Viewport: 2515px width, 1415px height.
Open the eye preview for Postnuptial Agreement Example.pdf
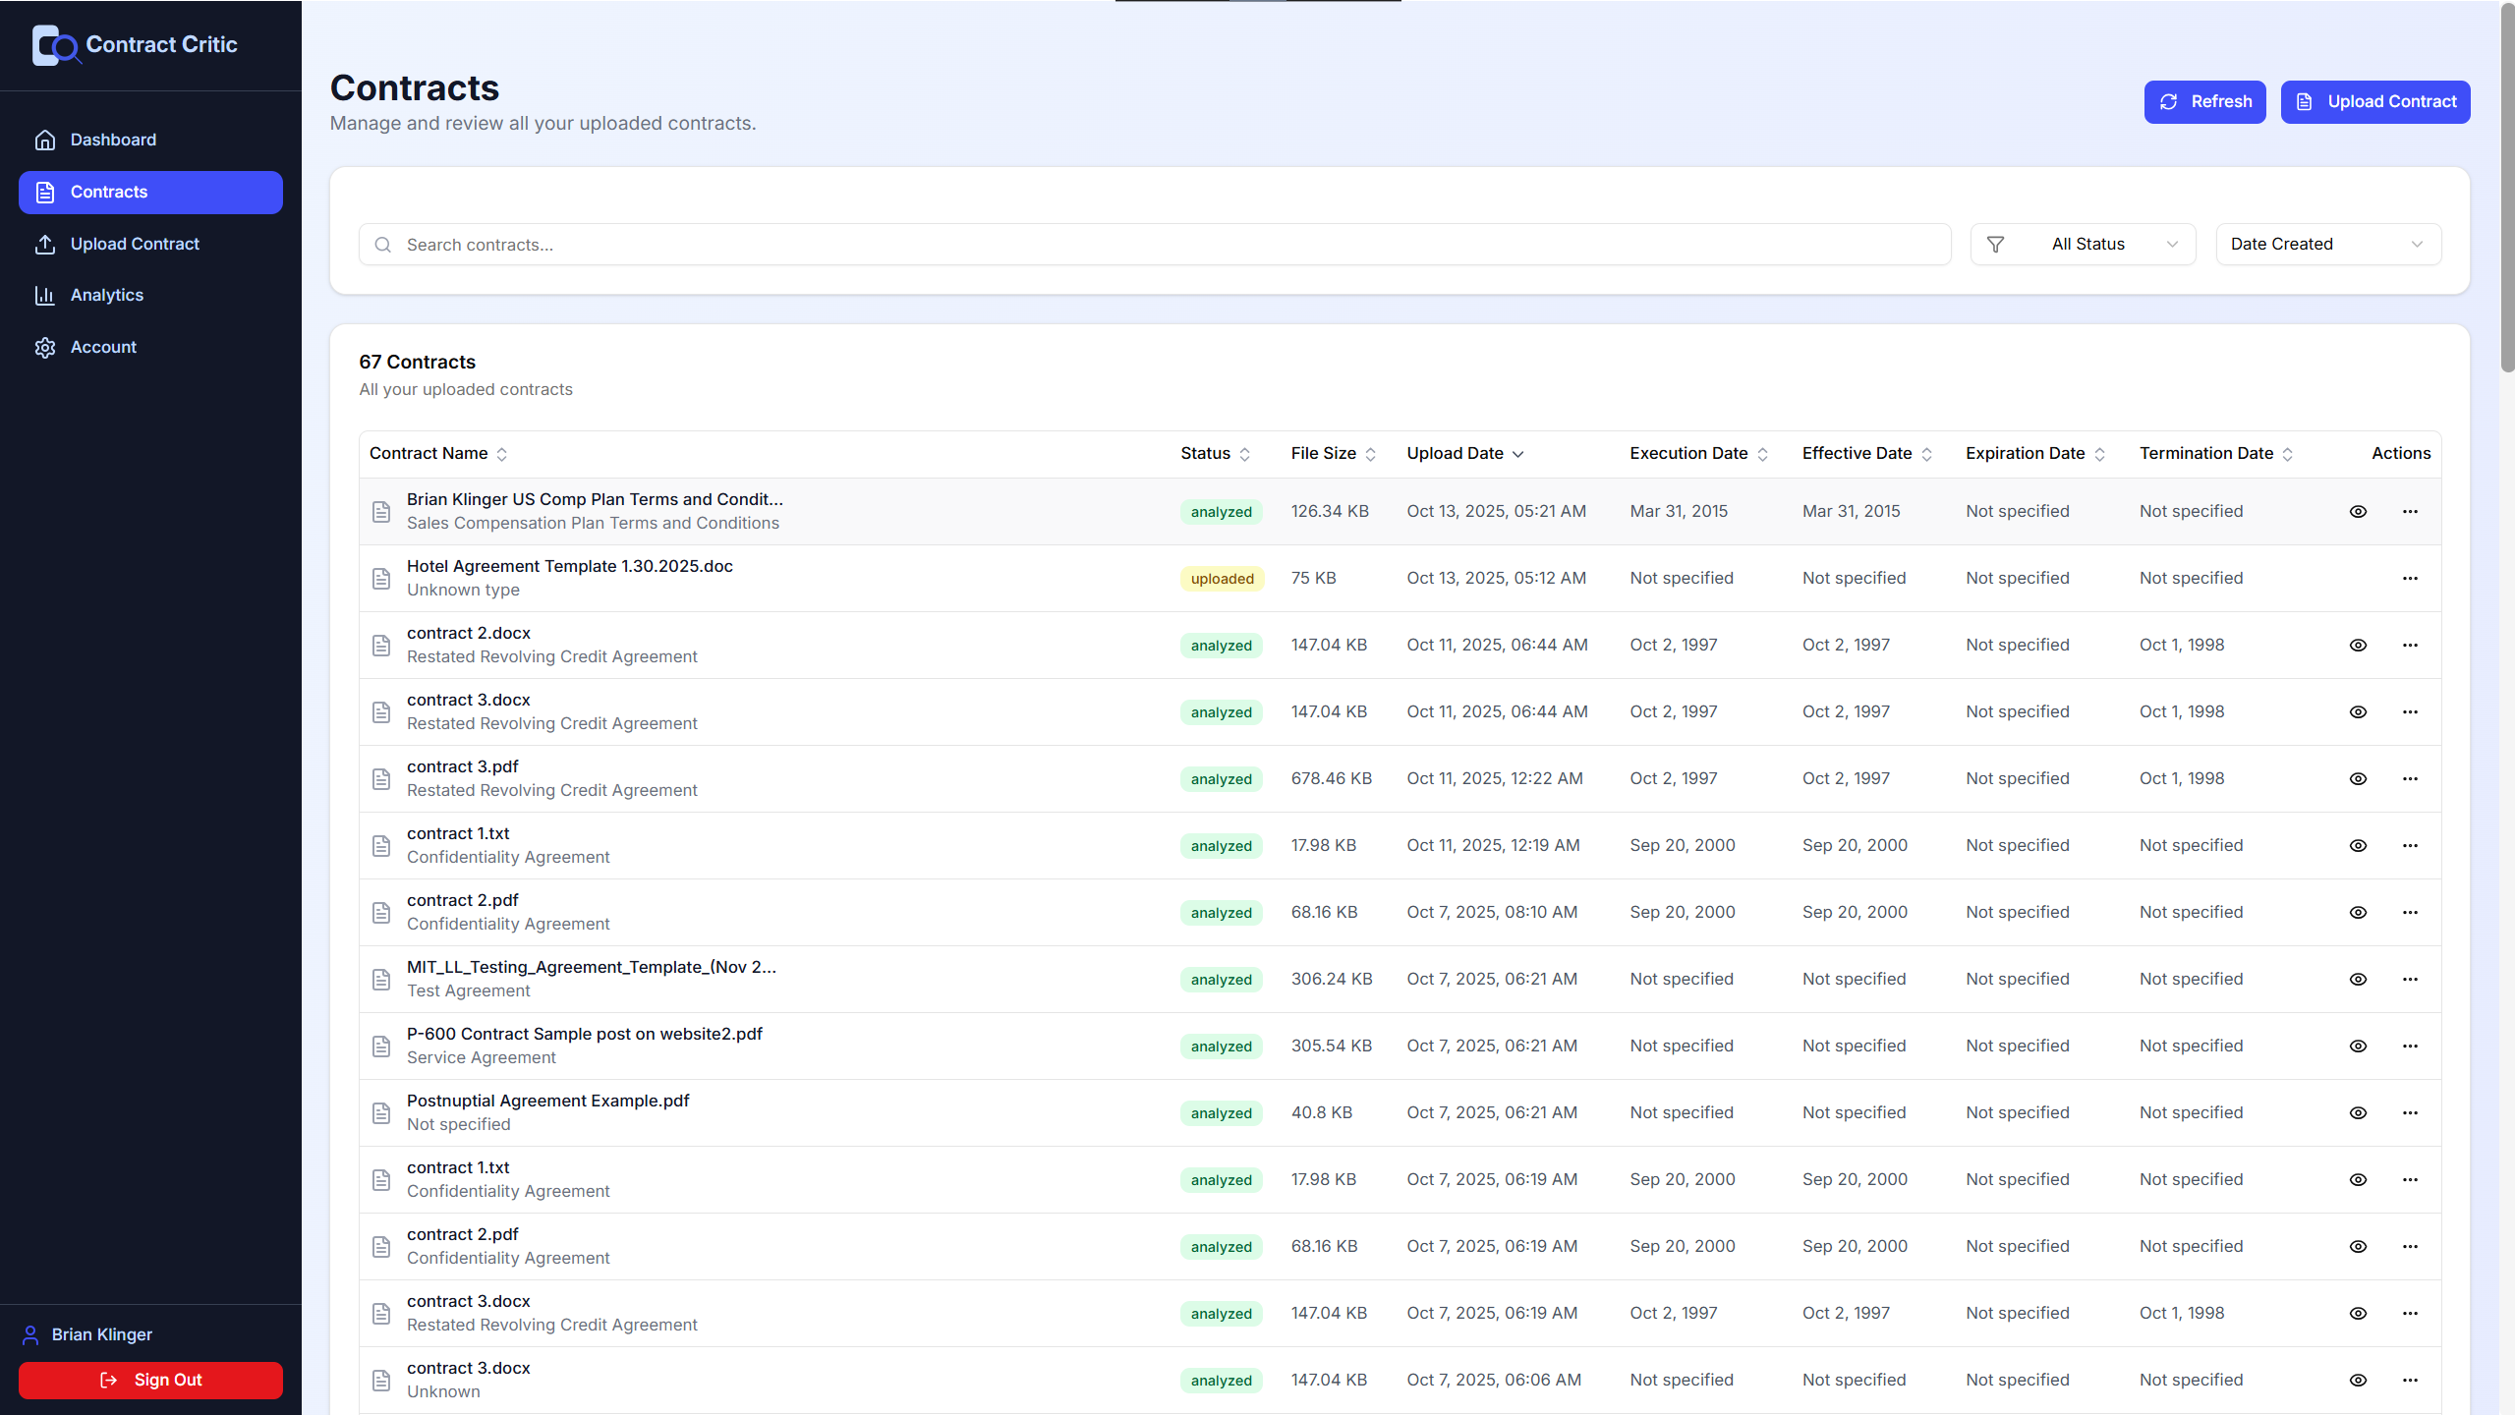click(x=2359, y=1112)
